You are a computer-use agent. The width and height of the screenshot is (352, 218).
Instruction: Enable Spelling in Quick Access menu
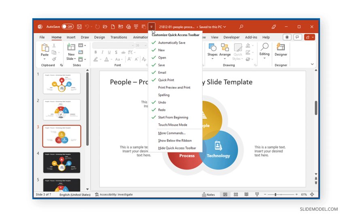click(164, 95)
